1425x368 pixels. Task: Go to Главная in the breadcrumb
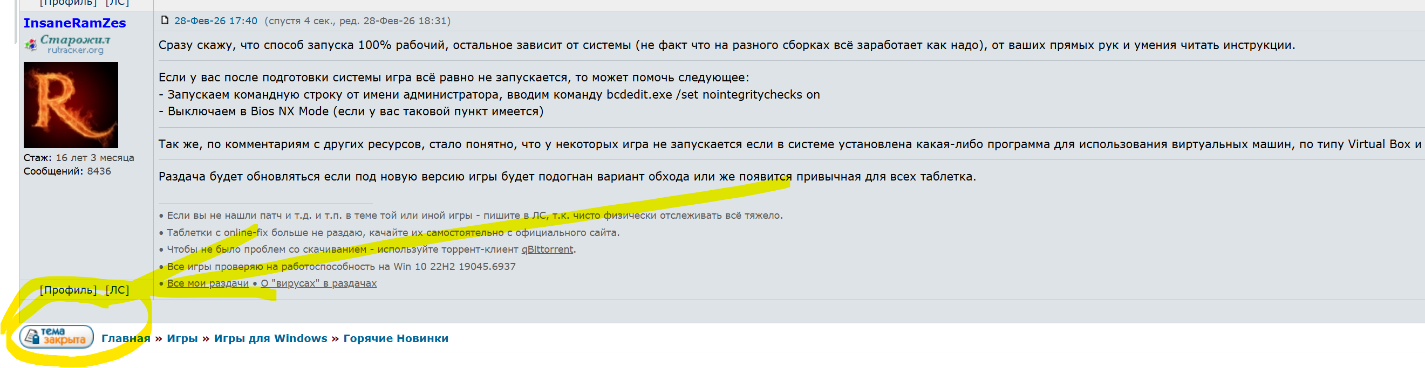[x=126, y=339]
